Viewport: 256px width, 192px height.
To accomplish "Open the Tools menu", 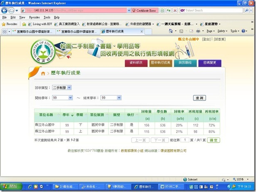I will (x=47, y=17).
